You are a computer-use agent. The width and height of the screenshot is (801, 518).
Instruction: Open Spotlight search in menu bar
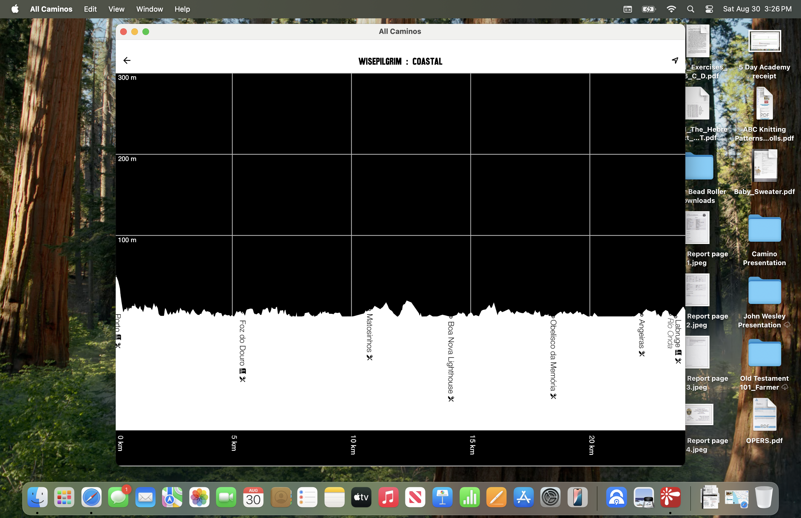[x=690, y=9]
